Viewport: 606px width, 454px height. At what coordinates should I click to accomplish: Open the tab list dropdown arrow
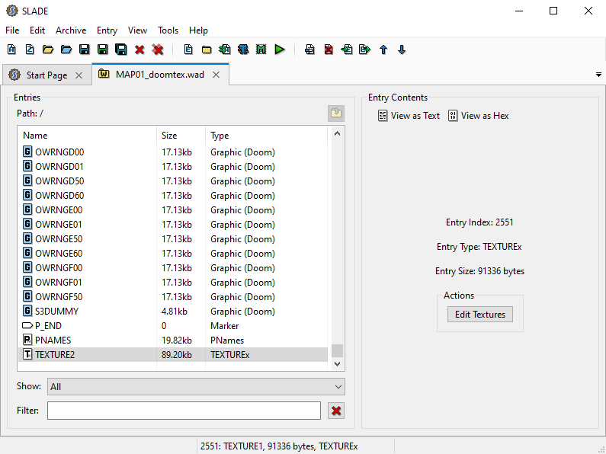598,75
